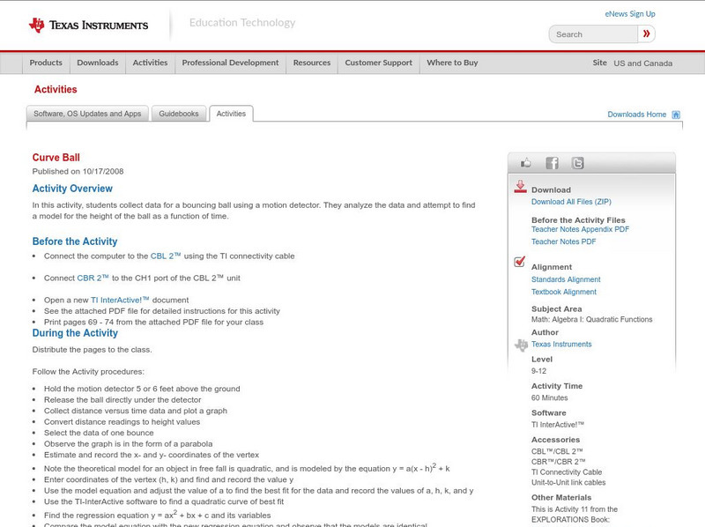The image size is (705, 527).
Task: Switch to the Guidebooks tab
Action: tap(179, 114)
